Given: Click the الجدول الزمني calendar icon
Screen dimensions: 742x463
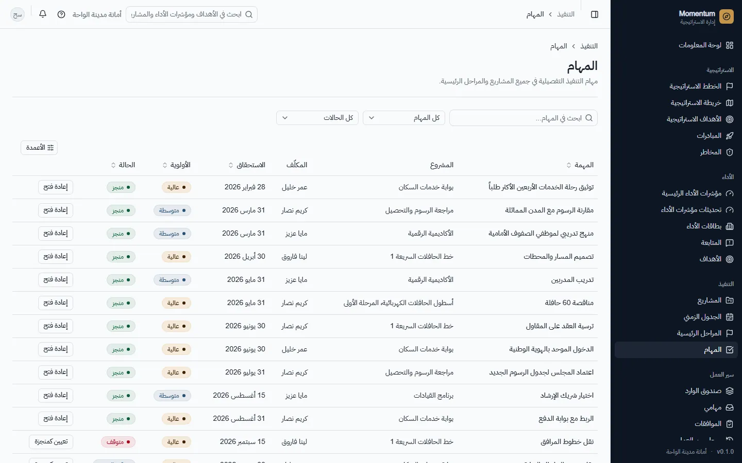Looking at the screenshot, I should pos(730,317).
